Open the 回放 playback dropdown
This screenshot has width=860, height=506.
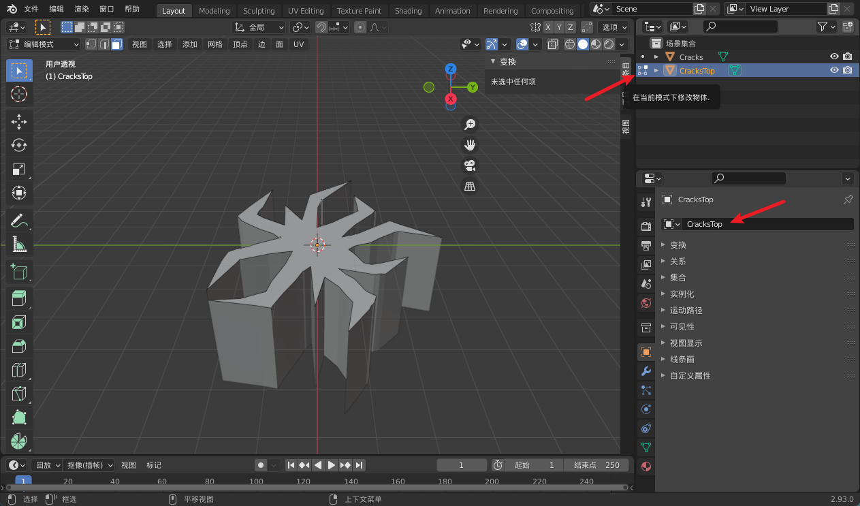(x=47, y=465)
